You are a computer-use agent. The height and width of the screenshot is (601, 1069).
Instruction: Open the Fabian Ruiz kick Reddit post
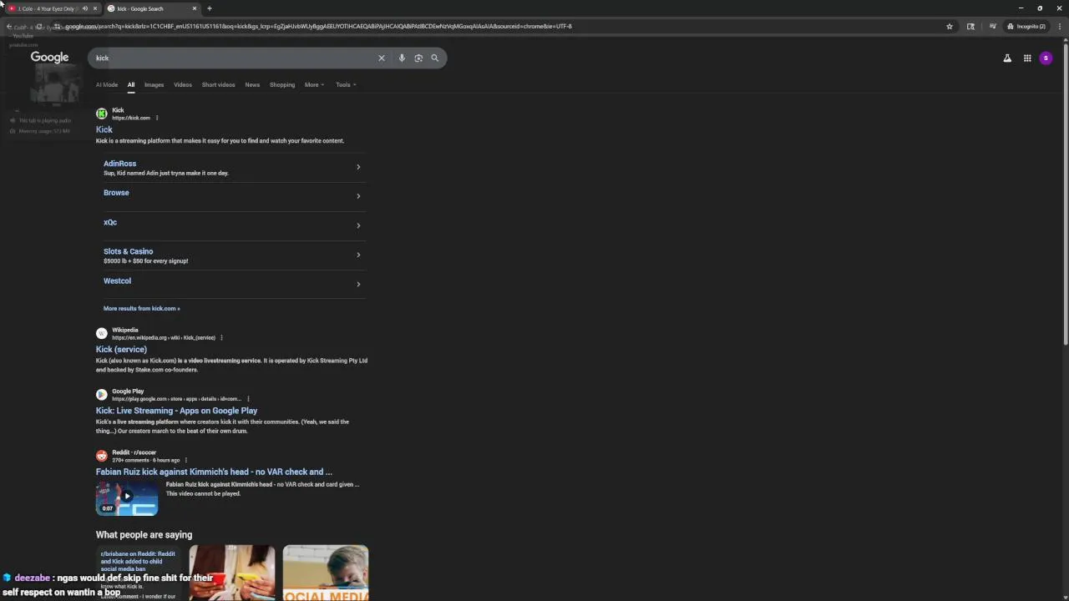tap(214, 472)
